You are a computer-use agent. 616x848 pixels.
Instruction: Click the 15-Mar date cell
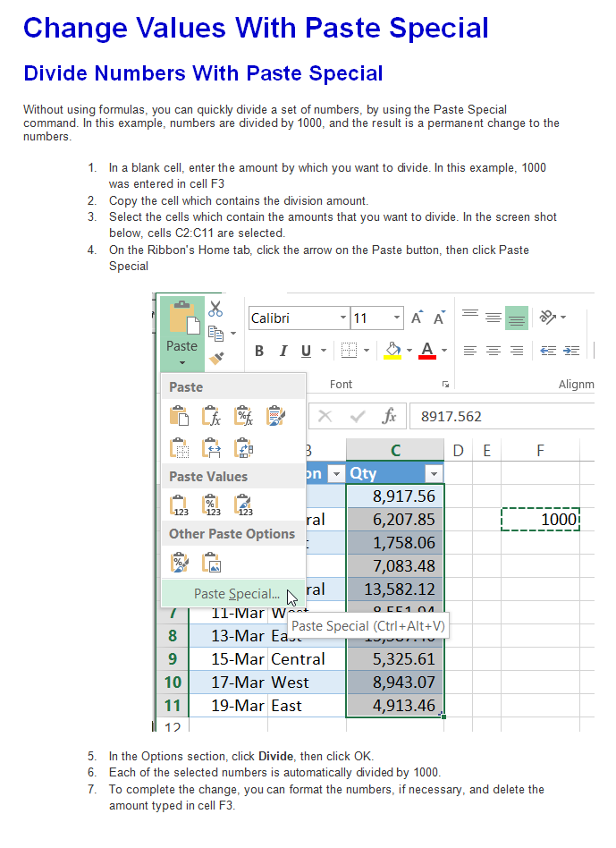click(x=228, y=658)
